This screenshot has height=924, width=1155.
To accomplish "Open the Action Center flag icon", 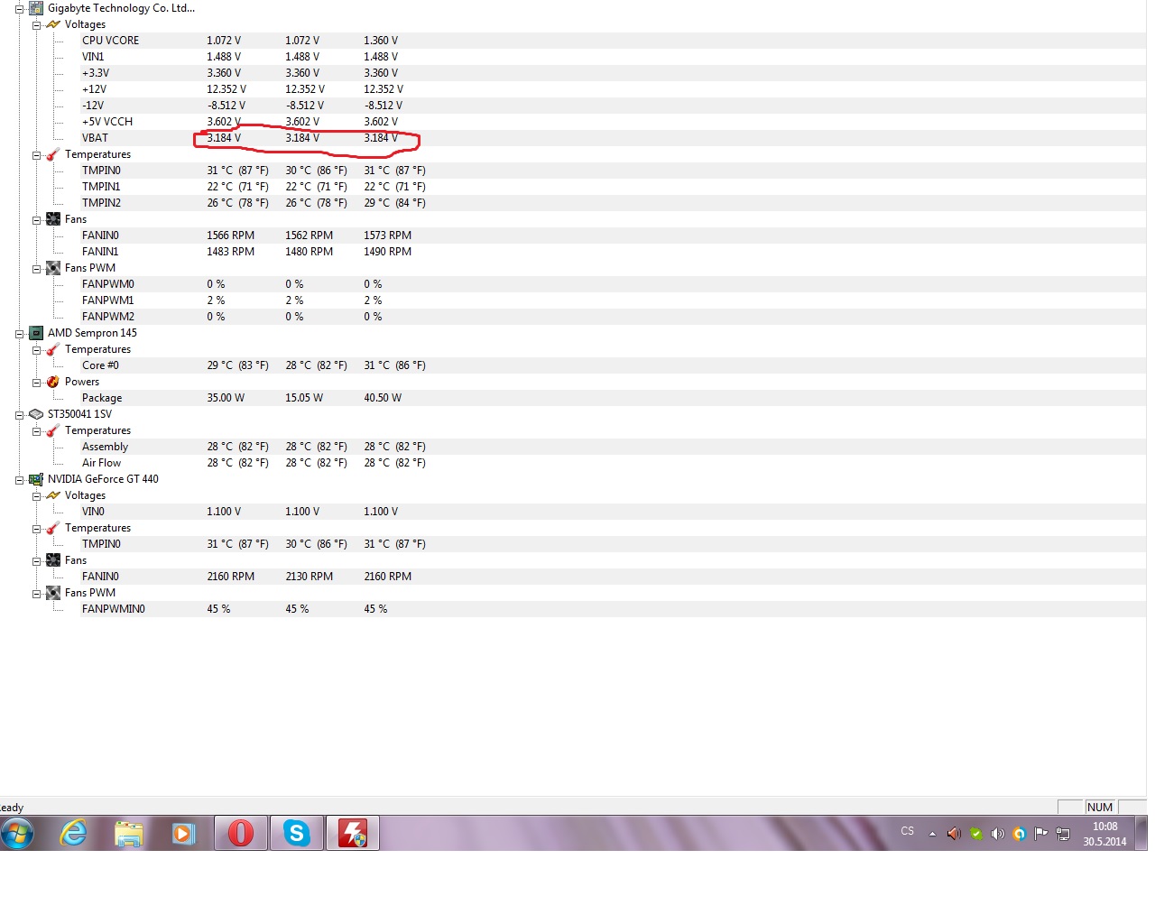I will pos(1040,834).
